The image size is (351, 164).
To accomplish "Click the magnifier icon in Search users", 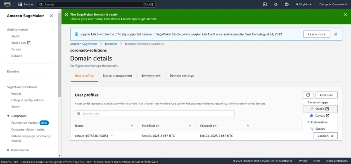I will [x=79, y=113].
